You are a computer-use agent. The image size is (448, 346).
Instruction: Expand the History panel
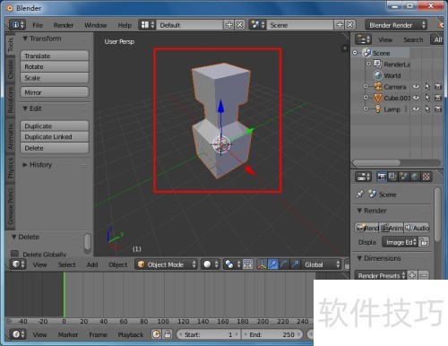(x=38, y=165)
